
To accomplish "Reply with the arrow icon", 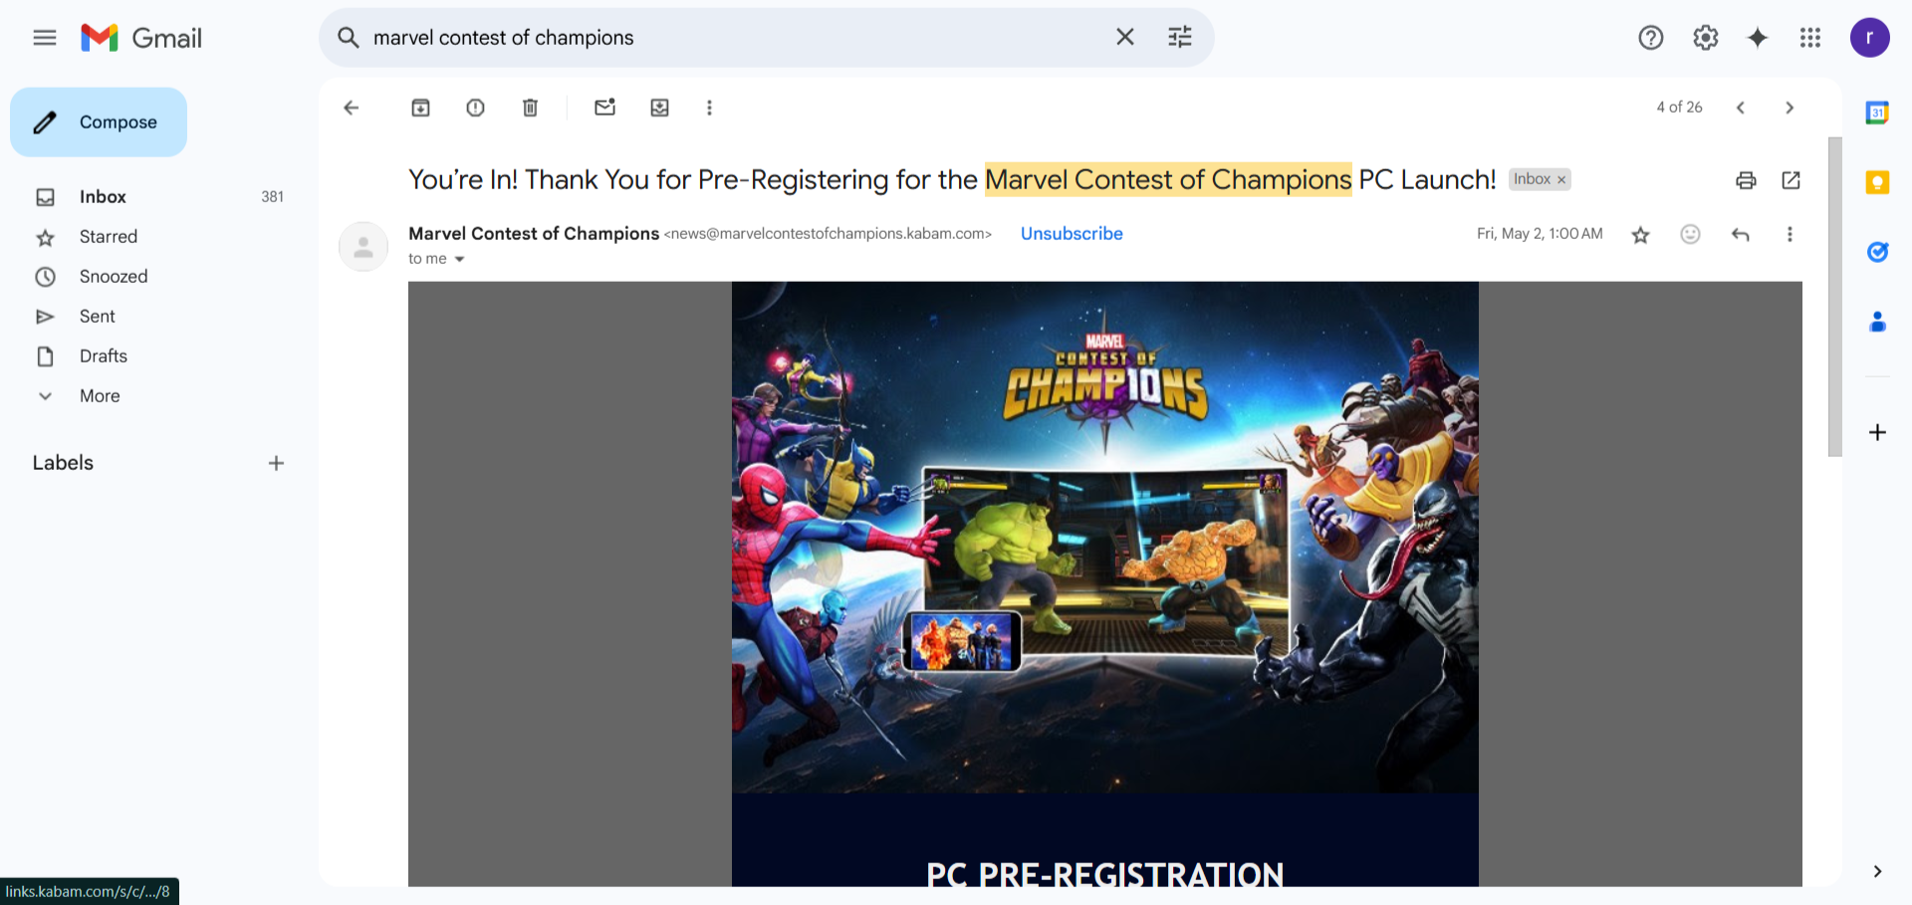I will (x=1740, y=234).
